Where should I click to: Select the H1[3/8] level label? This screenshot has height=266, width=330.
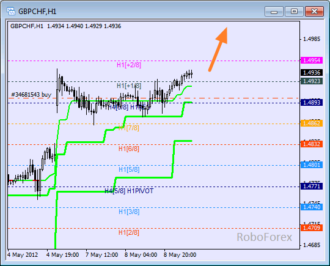129,212
